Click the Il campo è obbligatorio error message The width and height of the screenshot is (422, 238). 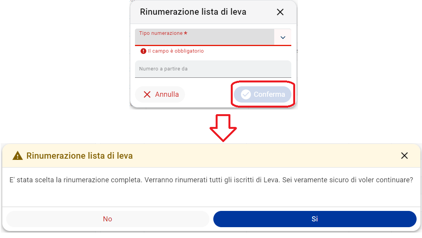click(x=175, y=51)
